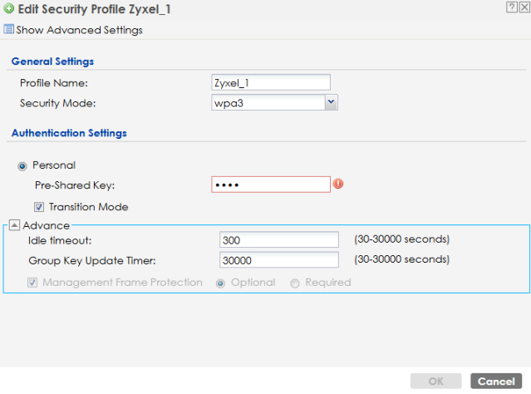The image size is (531, 394).
Task: Click into the Pre-Shared Key password field
Action: point(271,185)
